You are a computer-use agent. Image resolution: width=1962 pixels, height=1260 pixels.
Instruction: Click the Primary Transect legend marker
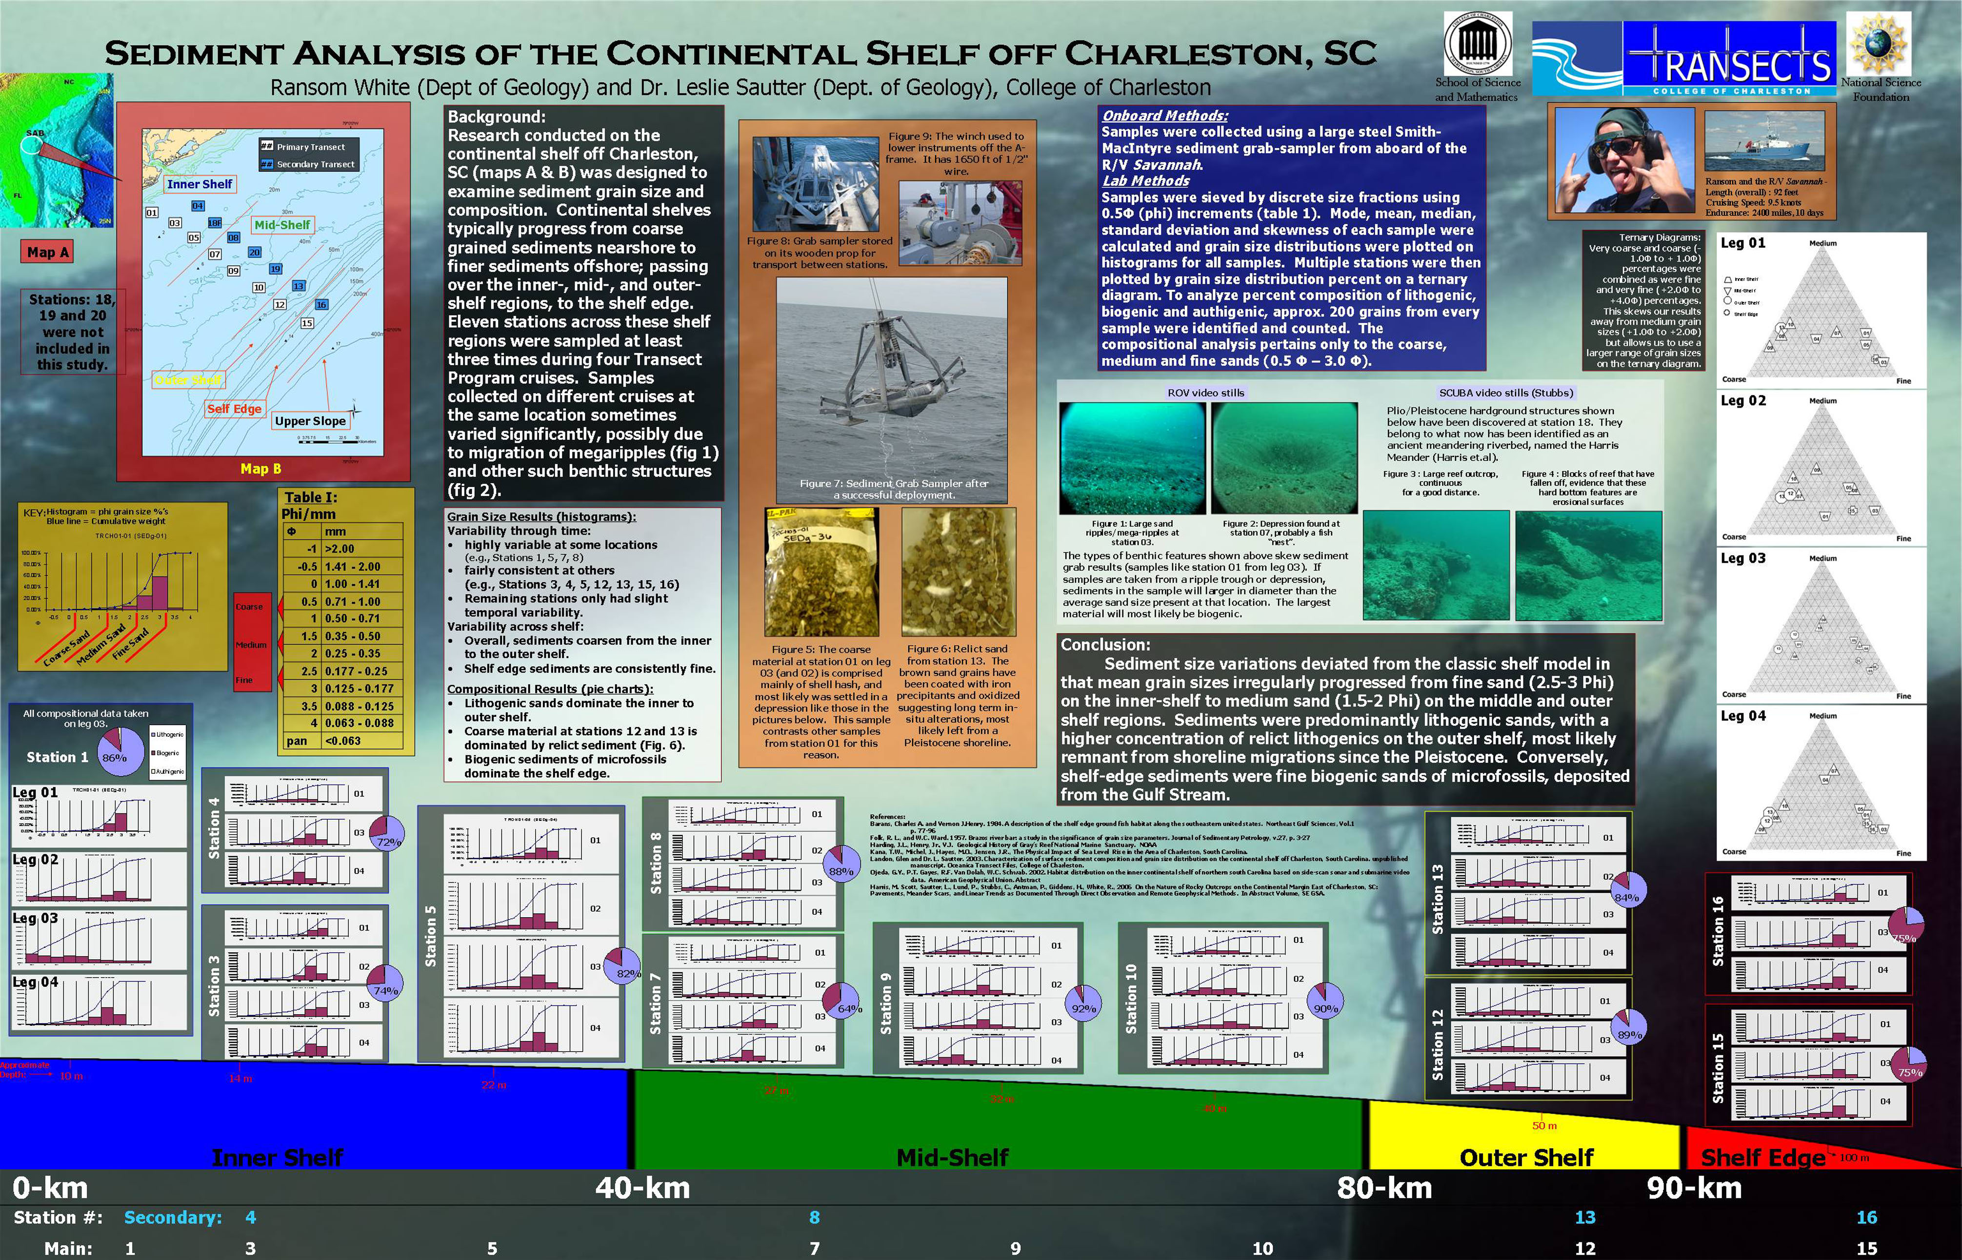coord(267,146)
